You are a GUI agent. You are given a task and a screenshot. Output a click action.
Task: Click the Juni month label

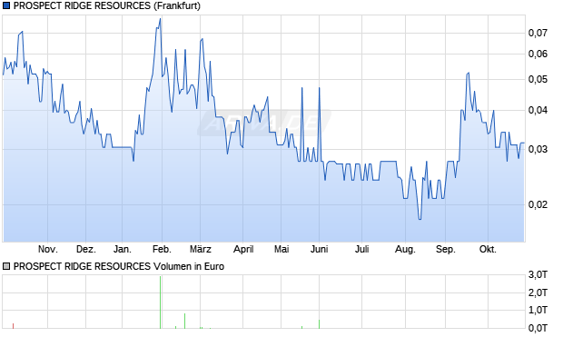[320, 249]
